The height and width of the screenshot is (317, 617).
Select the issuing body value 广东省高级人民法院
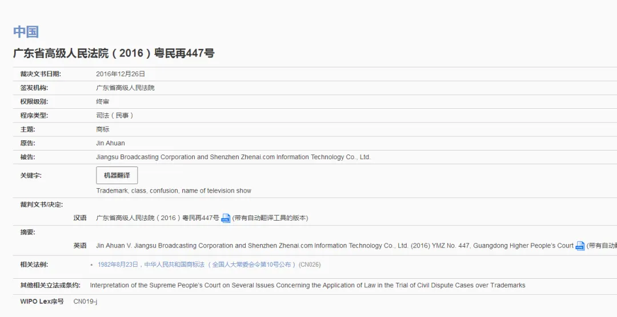(125, 88)
